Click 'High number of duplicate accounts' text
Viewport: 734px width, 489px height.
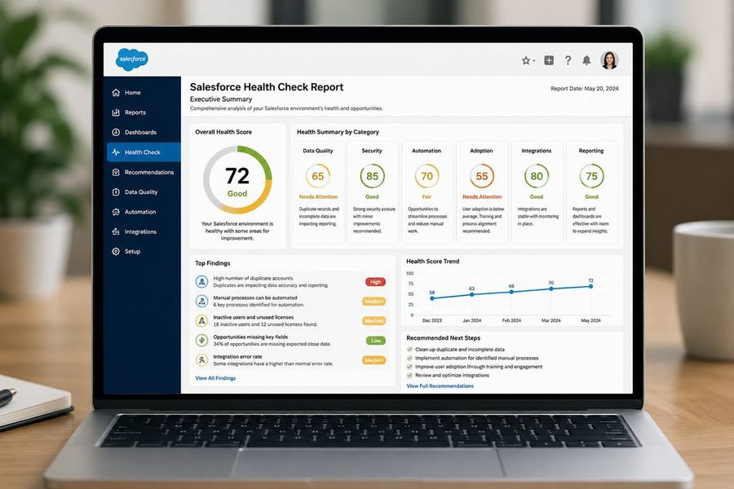pos(253,279)
